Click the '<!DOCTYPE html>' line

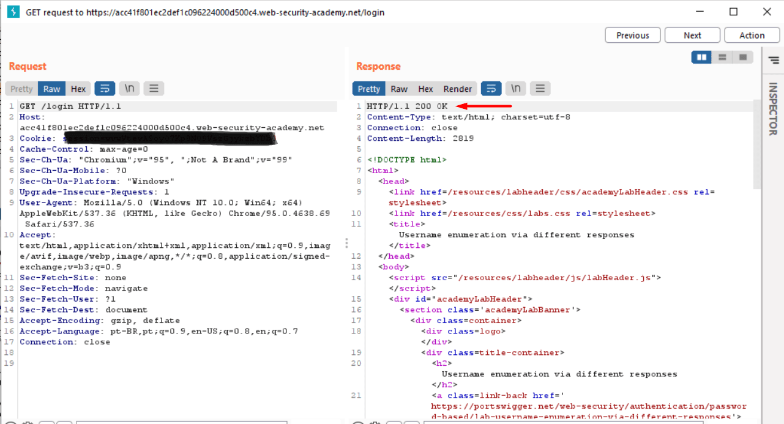[407, 160]
